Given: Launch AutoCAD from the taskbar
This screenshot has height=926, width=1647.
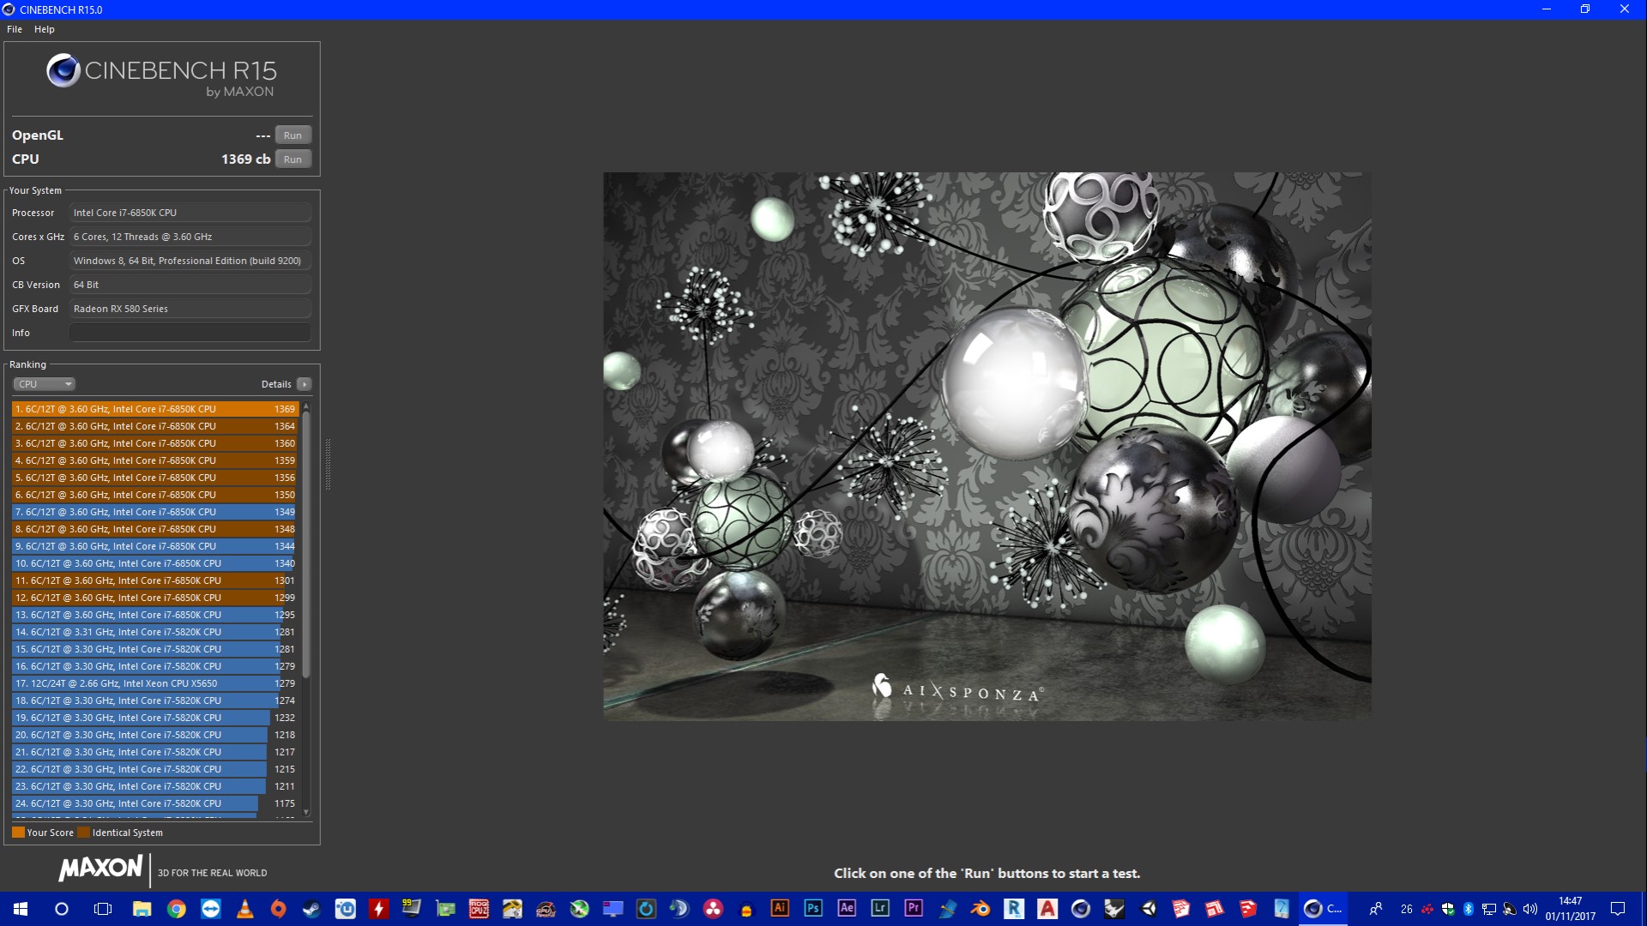Looking at the screenshot, I should [1047, 909].
